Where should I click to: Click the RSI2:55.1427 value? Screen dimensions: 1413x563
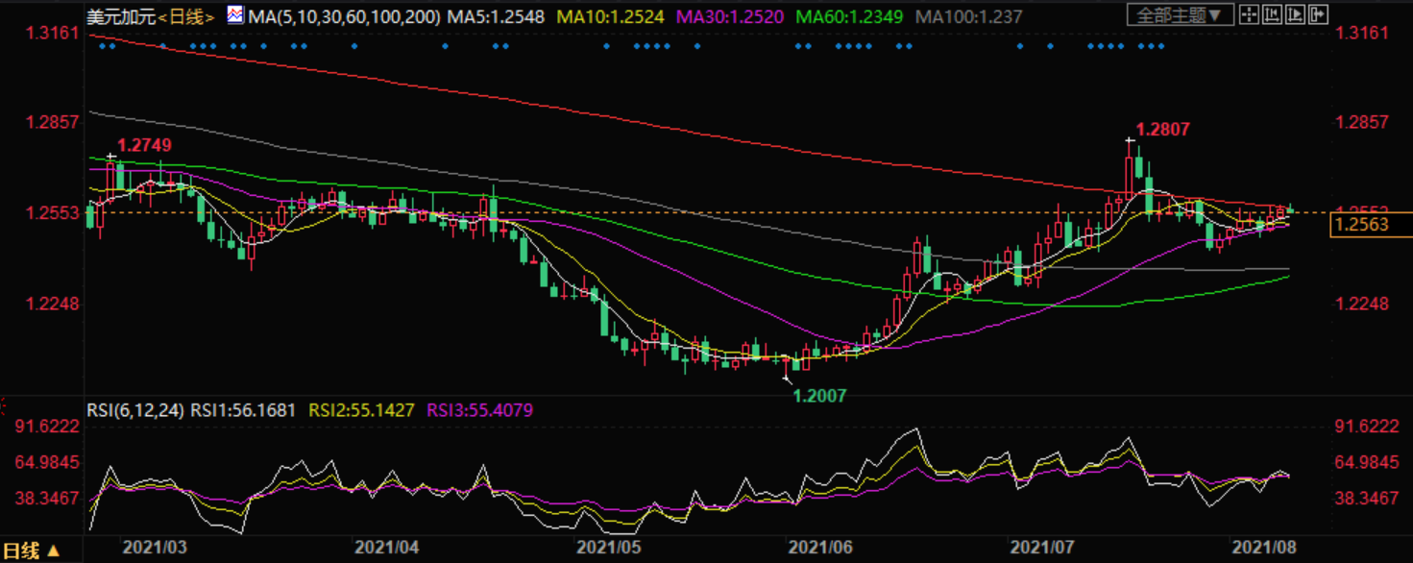click(361, 410)
